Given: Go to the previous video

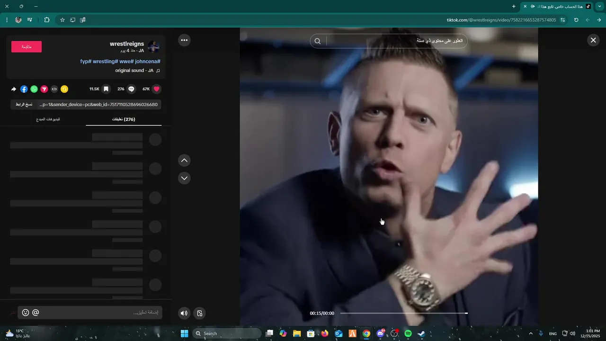Looking at the screenshot, I should (184, 161).
